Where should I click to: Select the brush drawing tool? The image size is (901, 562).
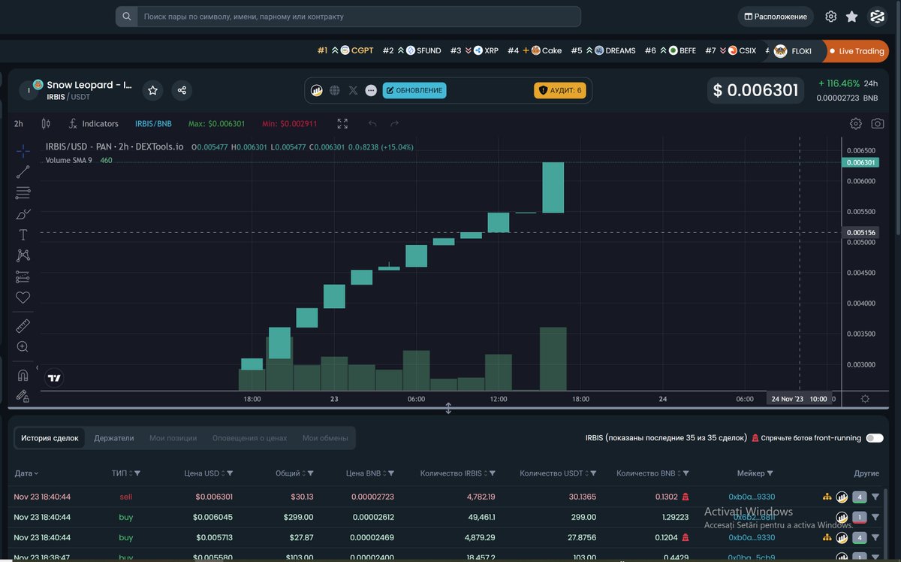[23, 214]
